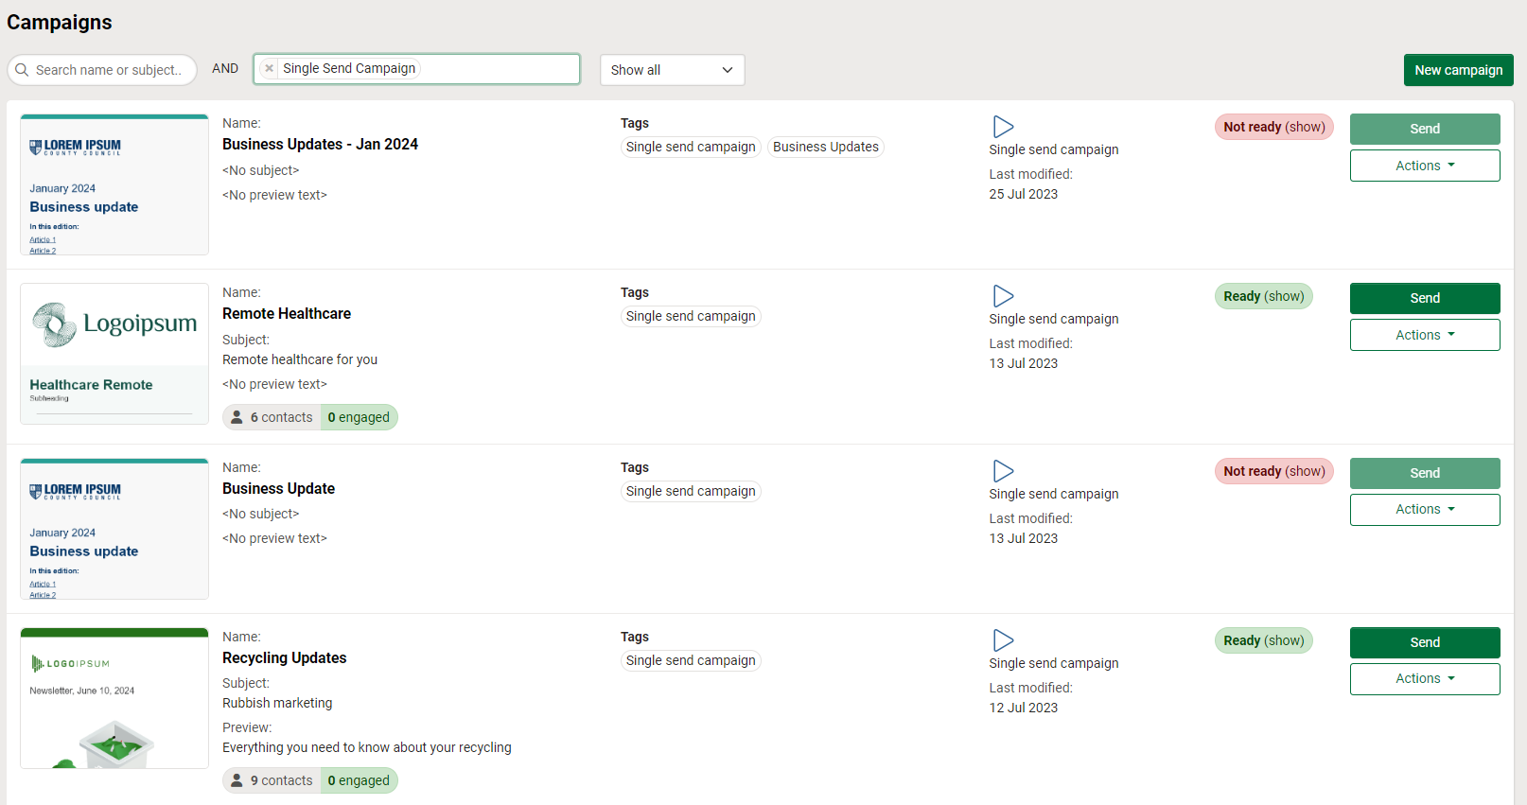1527x805 pixels.
Task: Click the play arrow icon for Recycling Updates
Action: (x=1003, y=640)
